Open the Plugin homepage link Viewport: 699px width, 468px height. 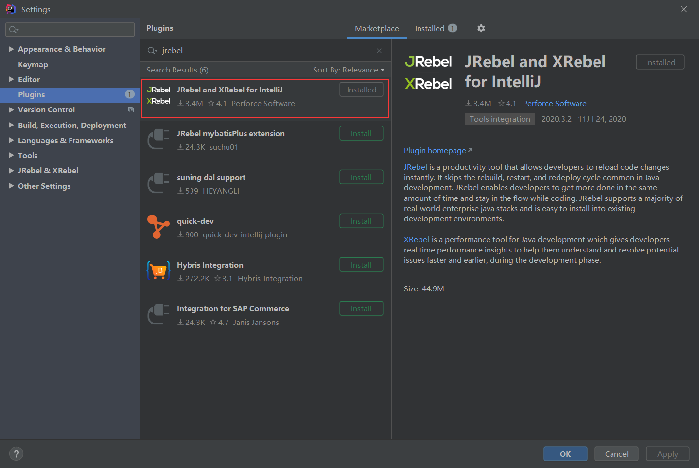(x=437, y=151)
